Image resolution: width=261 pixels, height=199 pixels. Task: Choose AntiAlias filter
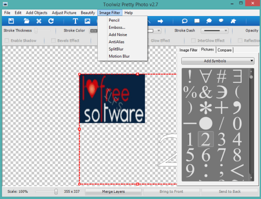click(122, 42)
